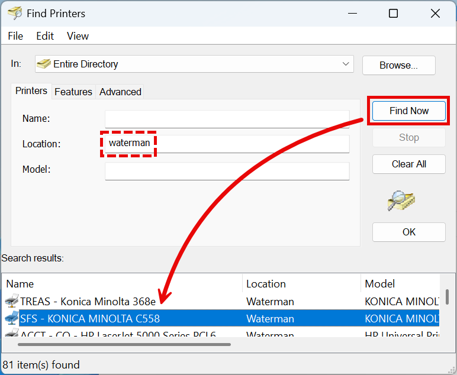
Task: Click the SFS Konica Minolta printer icon
Action: click(x=12, y=319)
